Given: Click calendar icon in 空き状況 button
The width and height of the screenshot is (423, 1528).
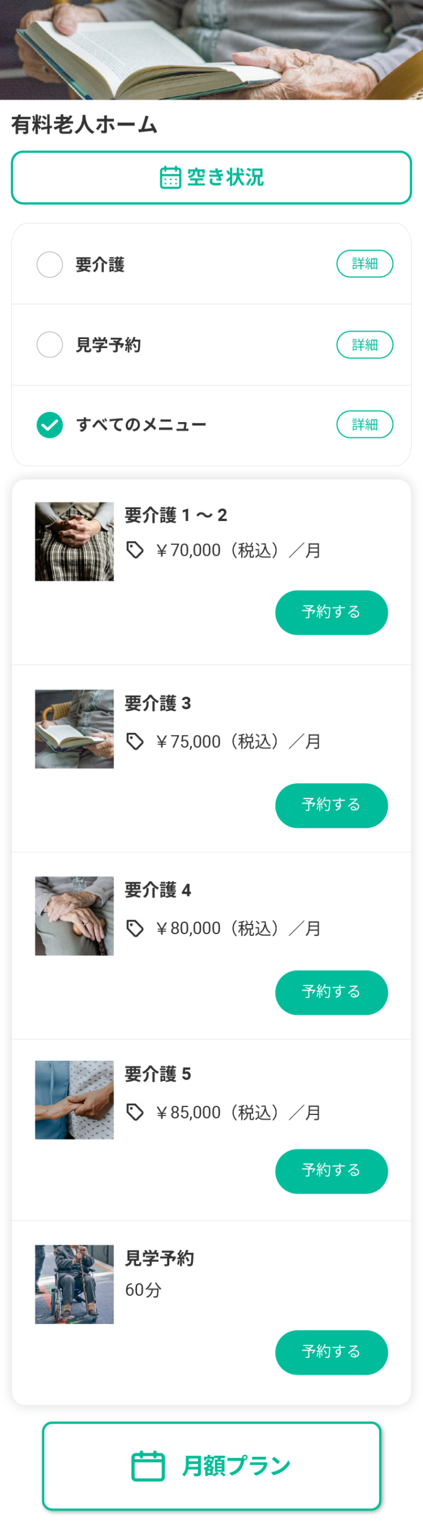Looking at the screenshot, I should pos(170,177).
